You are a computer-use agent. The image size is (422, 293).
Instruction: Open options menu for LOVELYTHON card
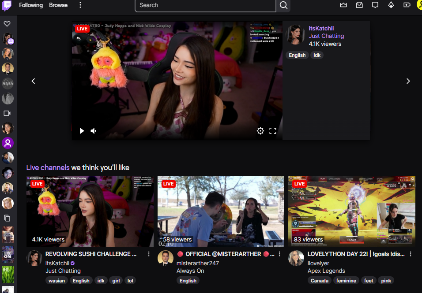(411, 254)
